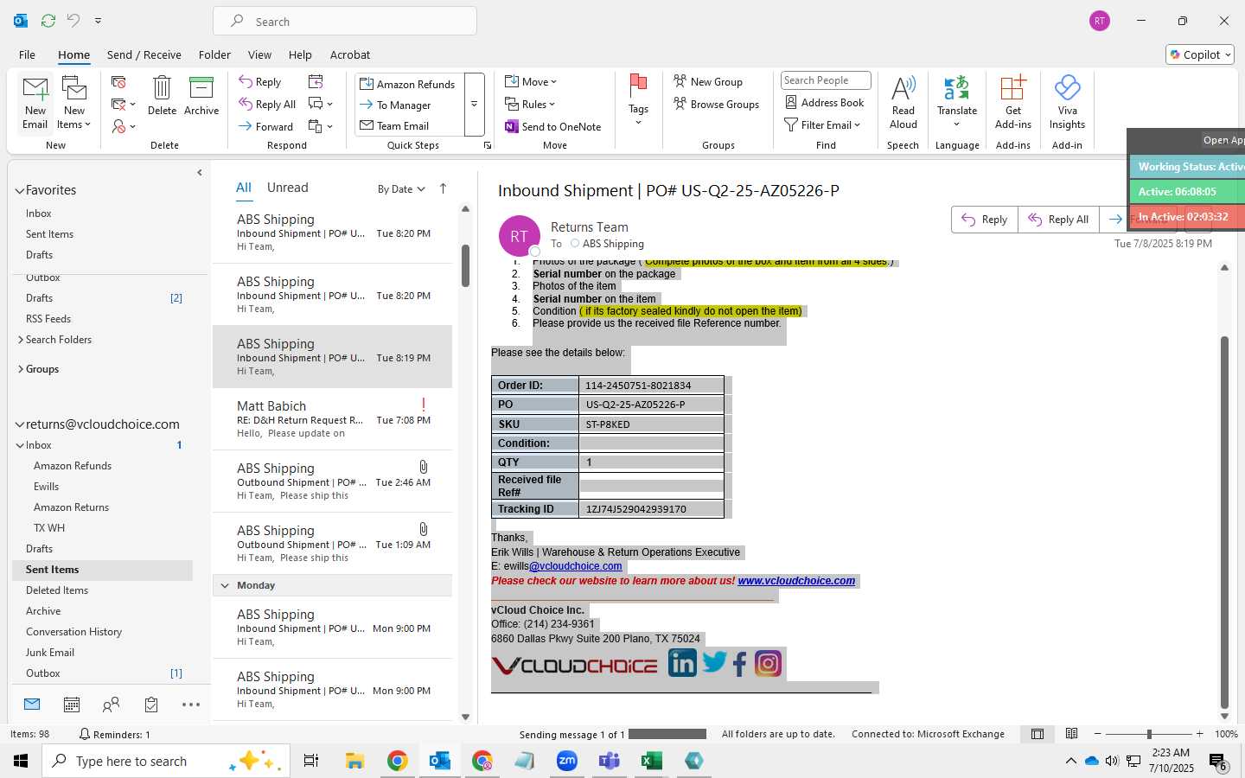Screen dimensions: 1245x778
Task: Archive the selected message
Action: point(201,95)
